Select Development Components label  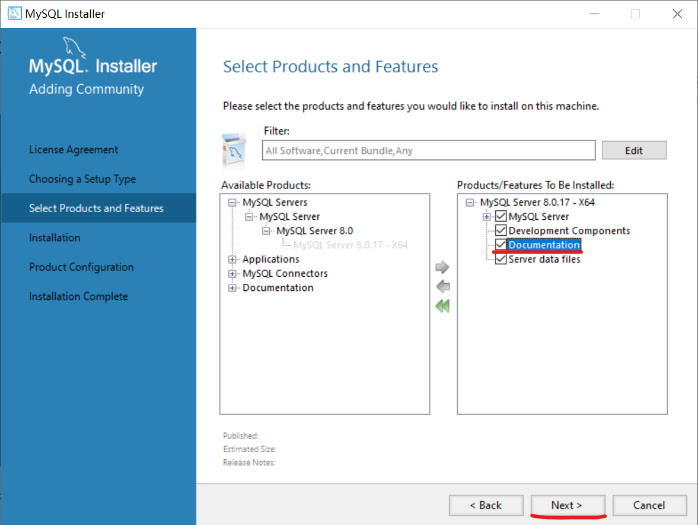pos(569,231)
